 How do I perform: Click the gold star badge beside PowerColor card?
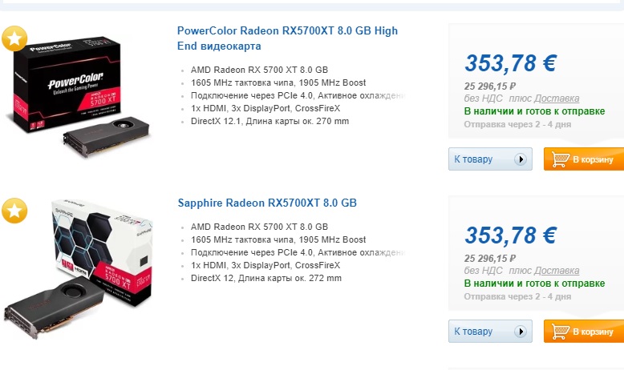click(15, 38)
